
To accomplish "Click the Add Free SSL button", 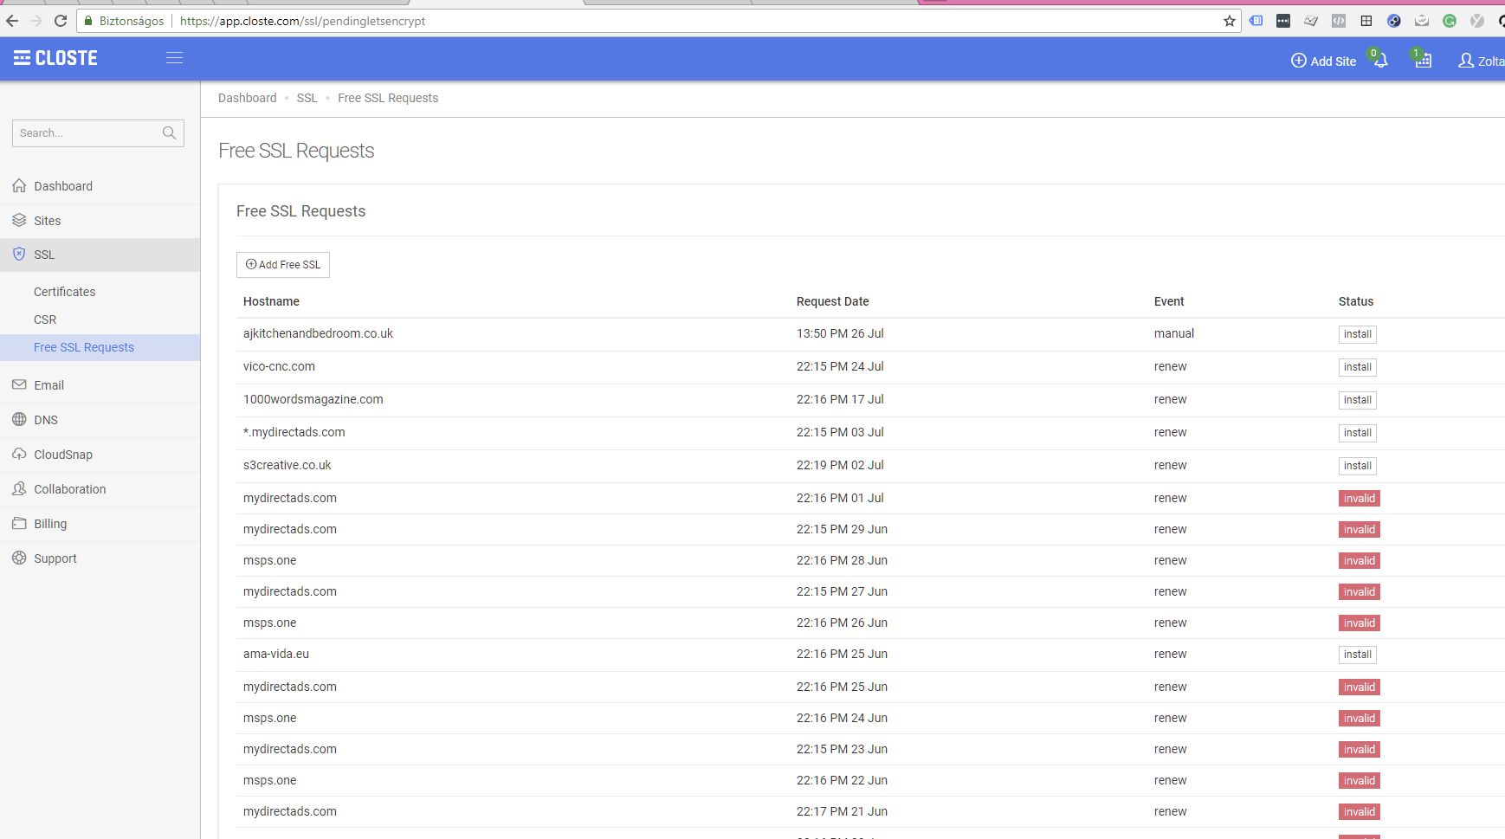I will [283, 264].
